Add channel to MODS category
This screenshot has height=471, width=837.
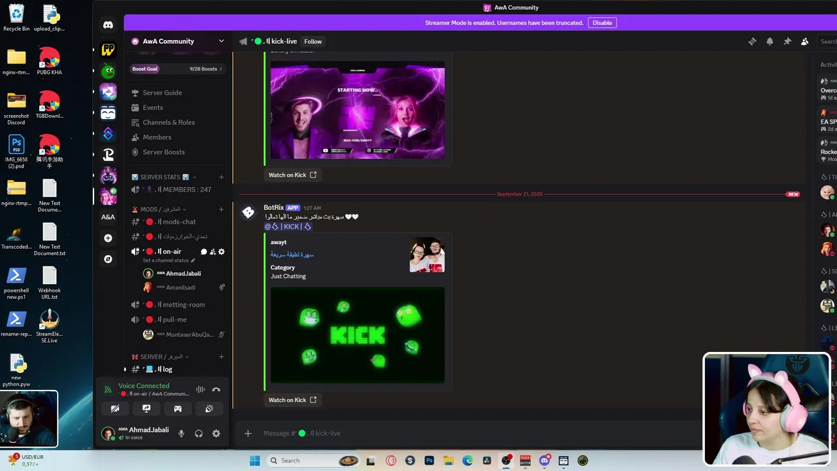(221, 209)
